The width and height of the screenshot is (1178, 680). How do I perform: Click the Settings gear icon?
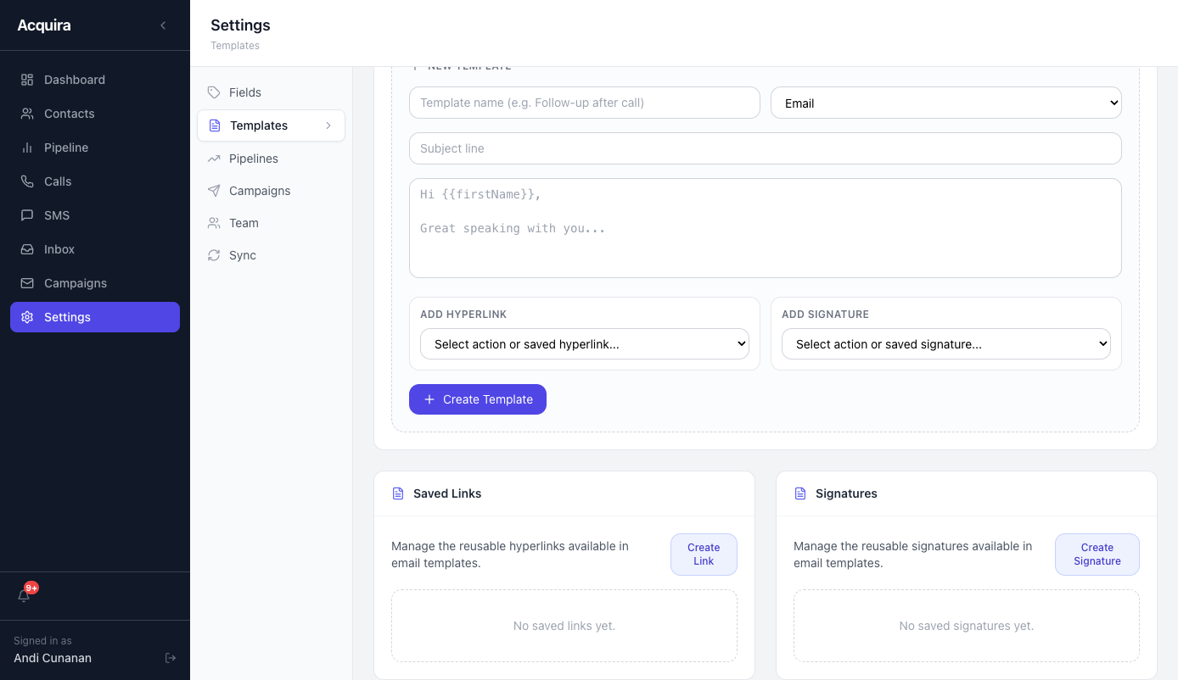tap(25, 316)
